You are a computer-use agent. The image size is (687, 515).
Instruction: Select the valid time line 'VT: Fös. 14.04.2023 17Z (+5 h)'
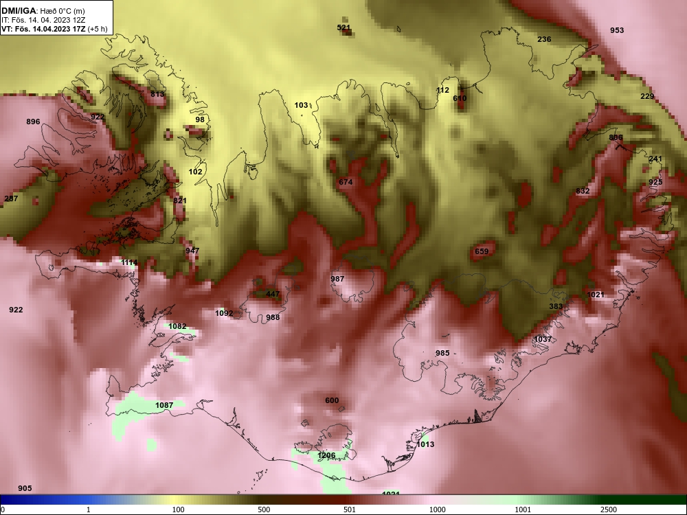tap(54, 29)
